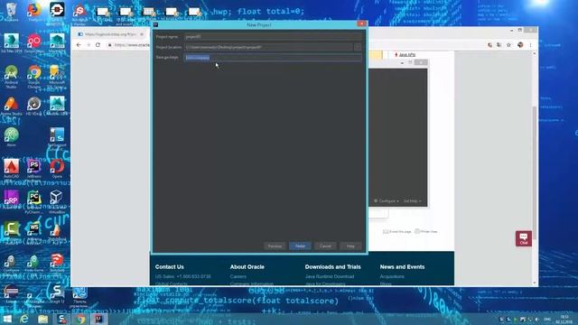
Task: Open the Careers link under About Oracle
Action: coord(238,276)
